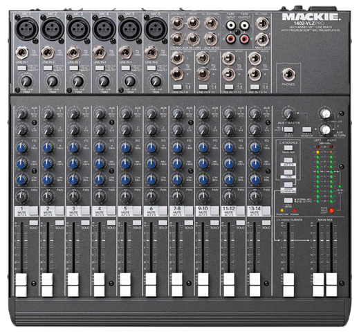Click the MIC 6 XLR input jack
Image resolution: width=359 pixels, height=332 pixels.
tap(156, 29)
